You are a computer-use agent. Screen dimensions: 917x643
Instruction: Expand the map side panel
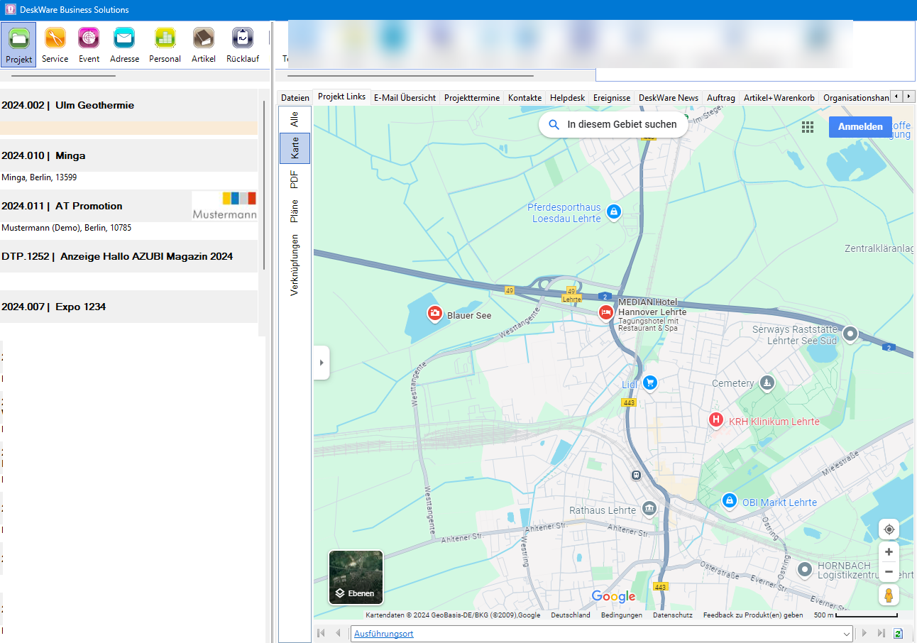click(321, 363)
